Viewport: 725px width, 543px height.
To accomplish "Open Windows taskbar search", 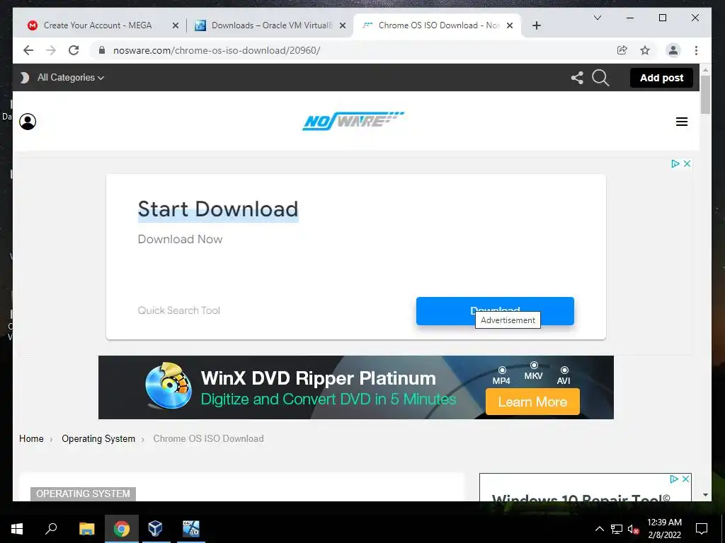I will tap(51, 529).
